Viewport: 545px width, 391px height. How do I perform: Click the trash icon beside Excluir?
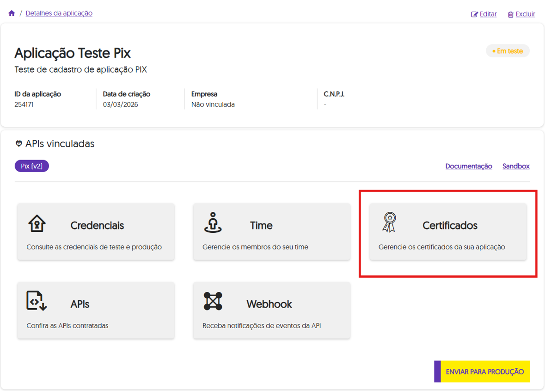click(510, 14)
